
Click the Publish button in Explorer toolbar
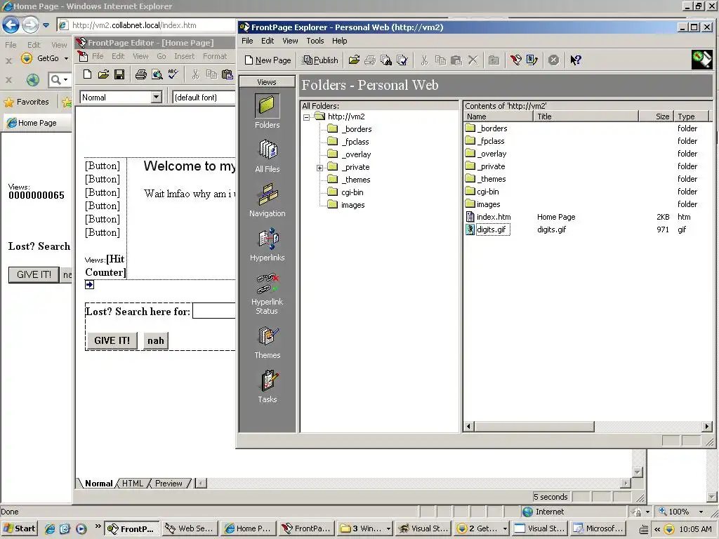click(x=320, y=60)
